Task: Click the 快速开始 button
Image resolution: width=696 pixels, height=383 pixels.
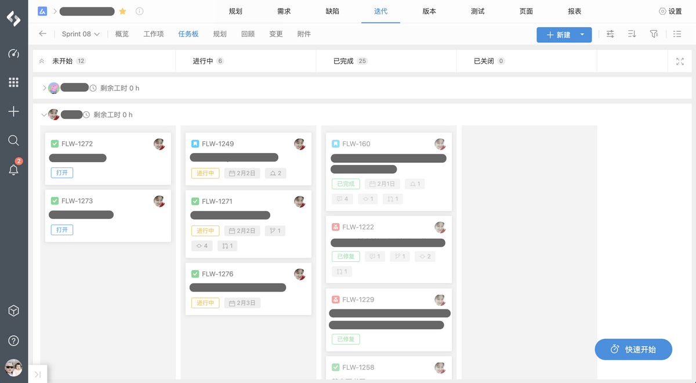Action: [x=633, y=349]
